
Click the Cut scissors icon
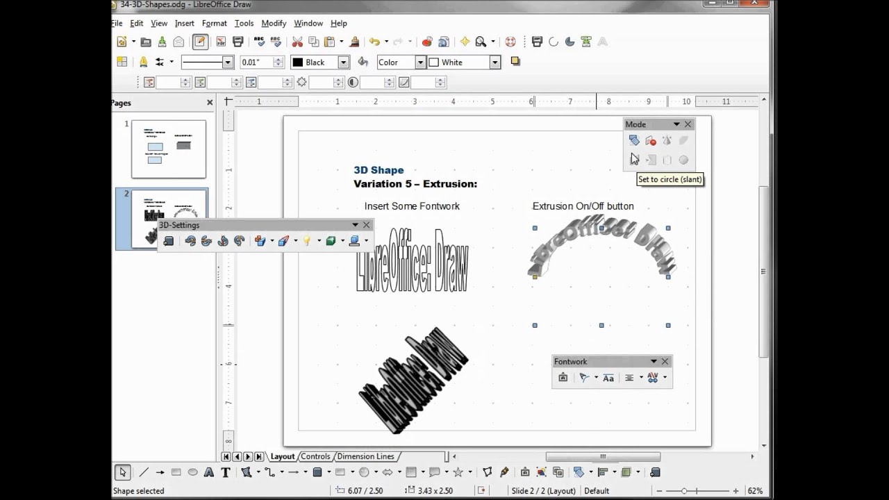coord(297,42)
